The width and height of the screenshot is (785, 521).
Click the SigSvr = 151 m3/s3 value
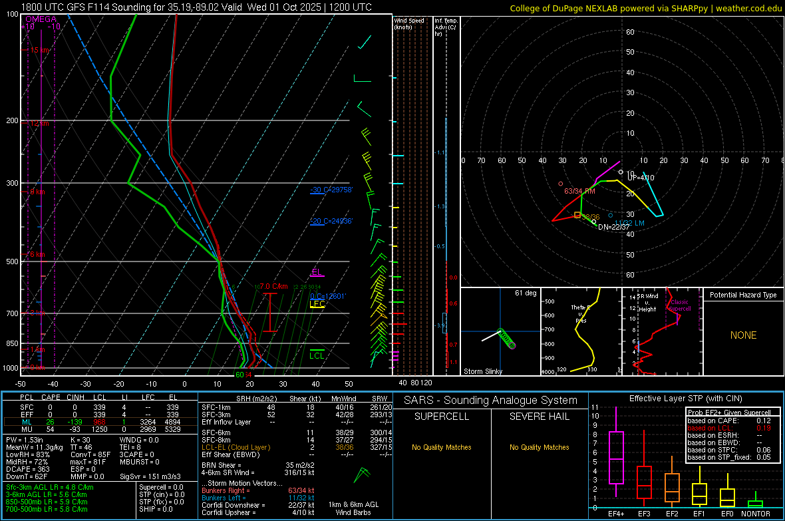(150, 476)
